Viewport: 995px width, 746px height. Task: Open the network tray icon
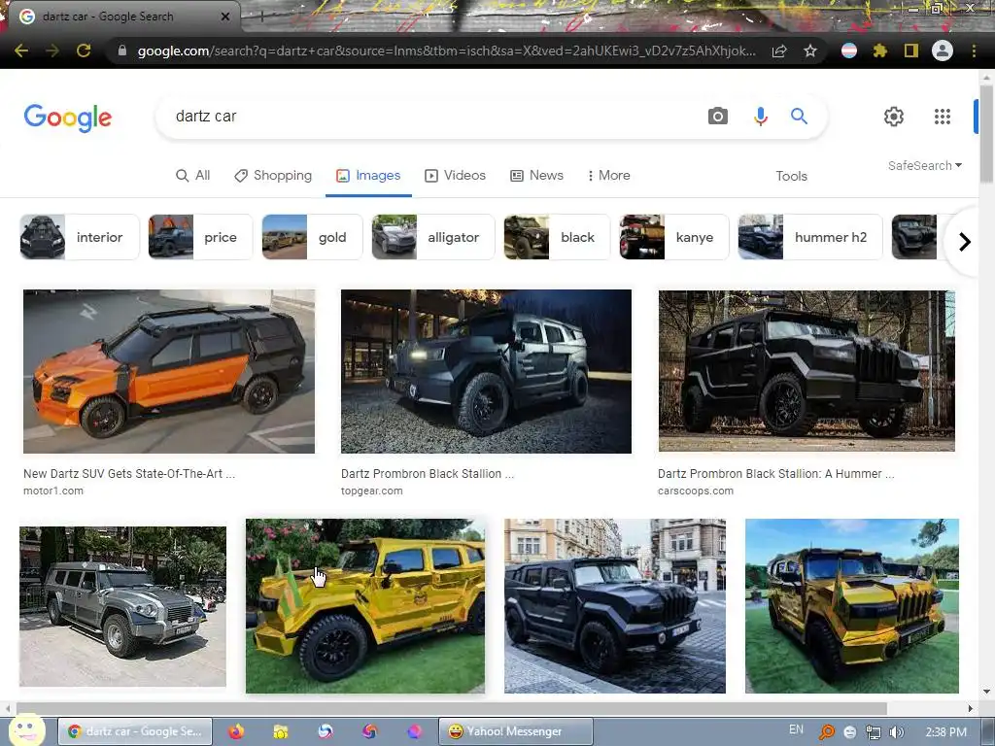click(x=874, y=732)
